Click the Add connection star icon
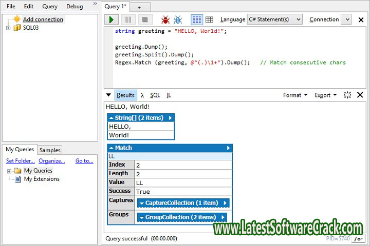The height and width of the screenshot is (246, 370). click(x=17, y=19)
